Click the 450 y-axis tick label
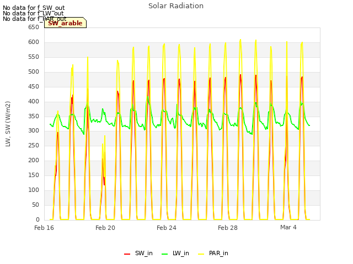Screen dimensions: 353x264 click(34, 87)
